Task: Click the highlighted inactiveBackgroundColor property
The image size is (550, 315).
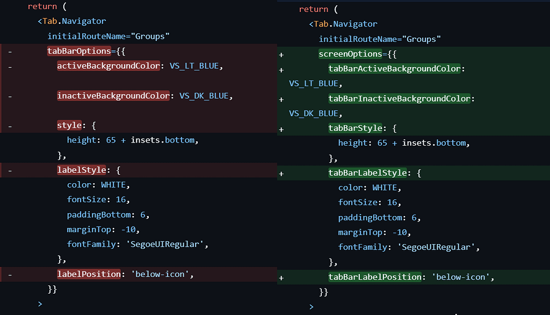Action: coord(113,96)
